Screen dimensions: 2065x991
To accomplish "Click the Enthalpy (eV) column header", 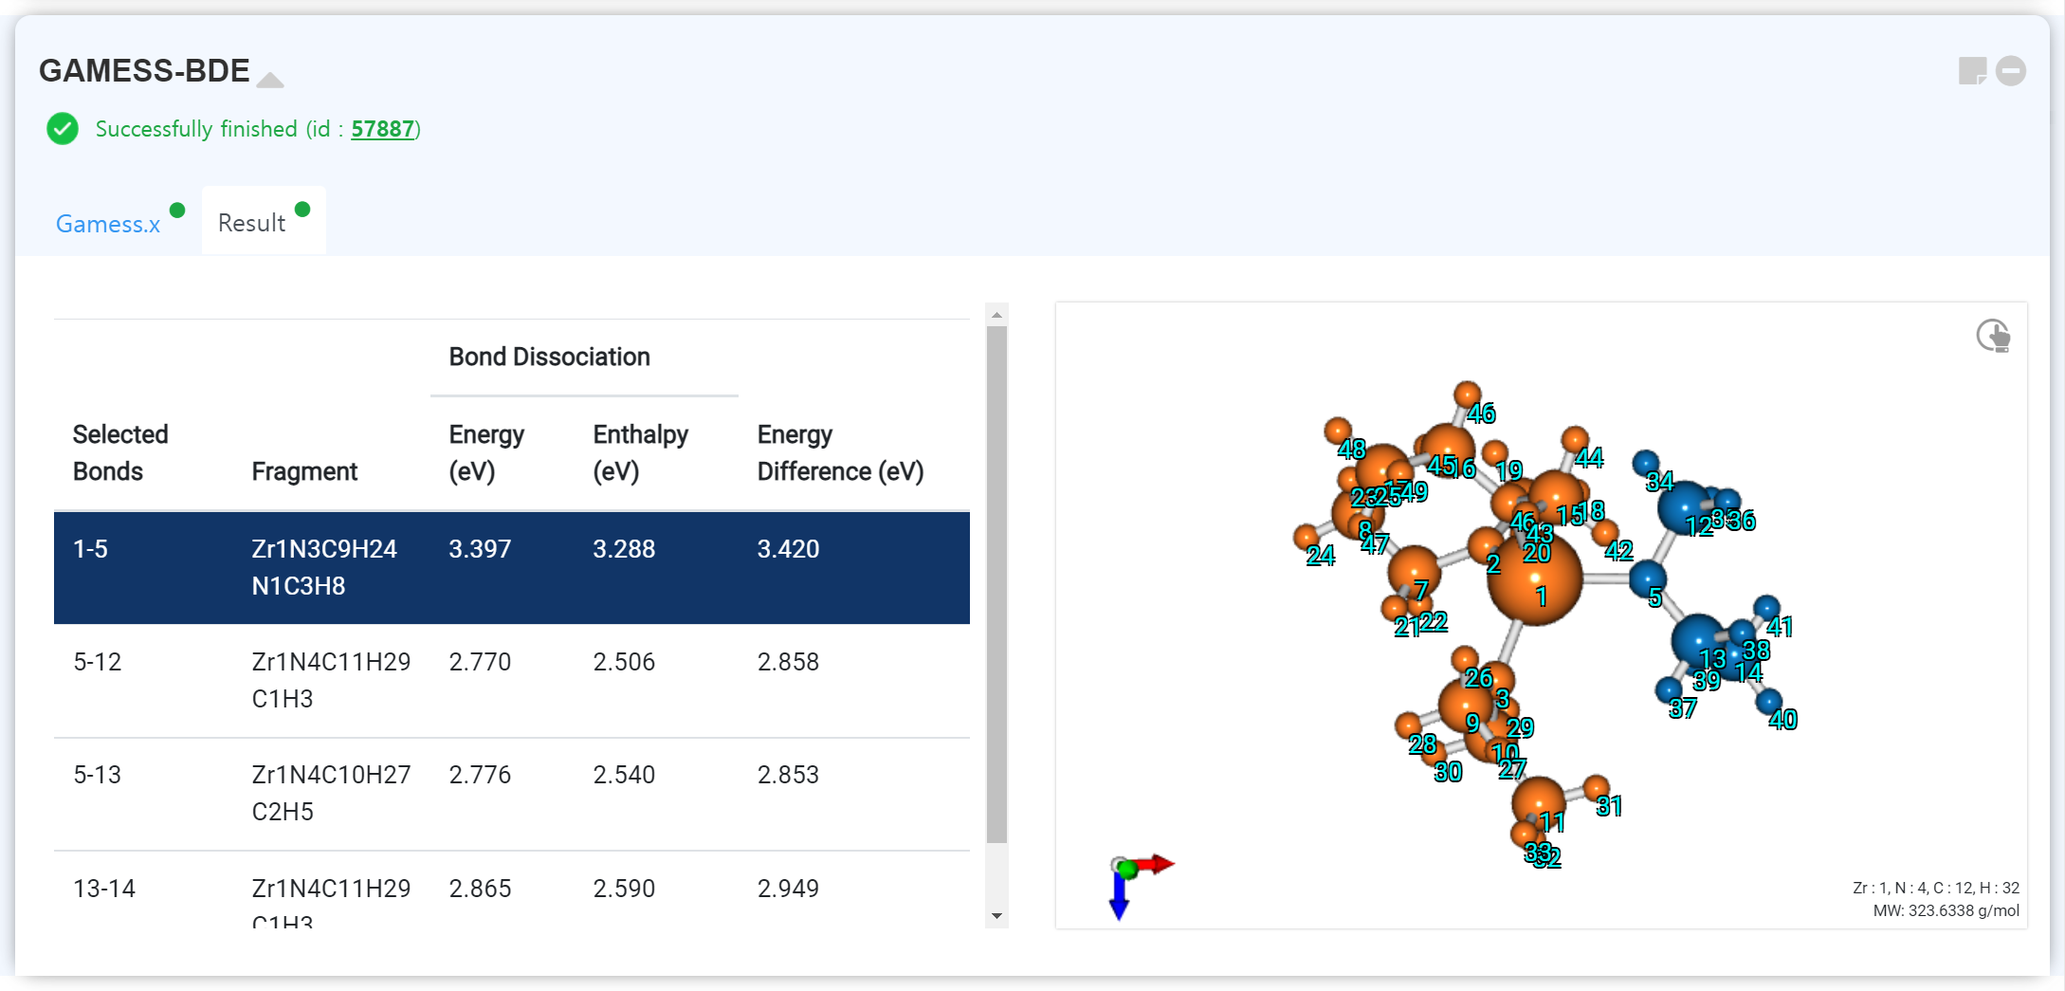I will pos(640,452).
